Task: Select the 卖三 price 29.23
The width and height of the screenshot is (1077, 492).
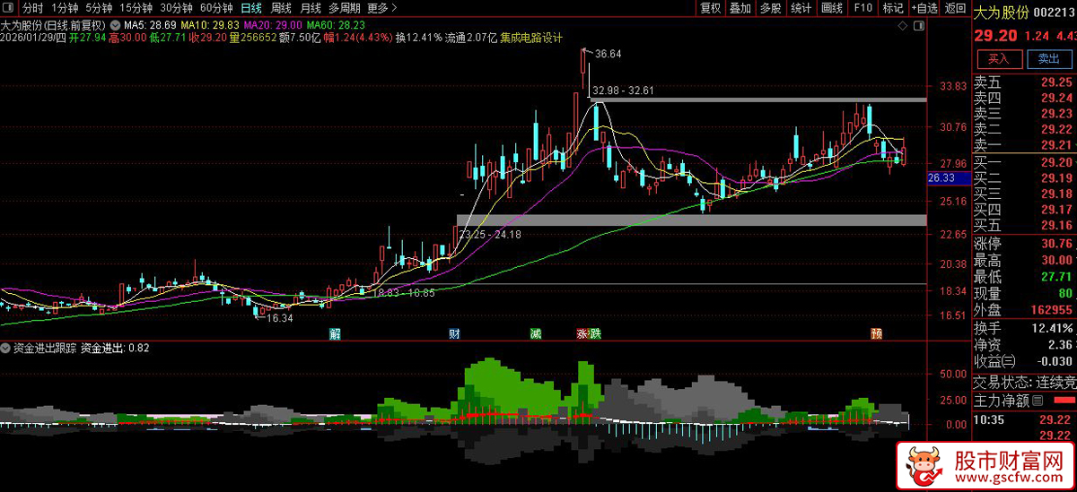Action: tap(1056, 113)
